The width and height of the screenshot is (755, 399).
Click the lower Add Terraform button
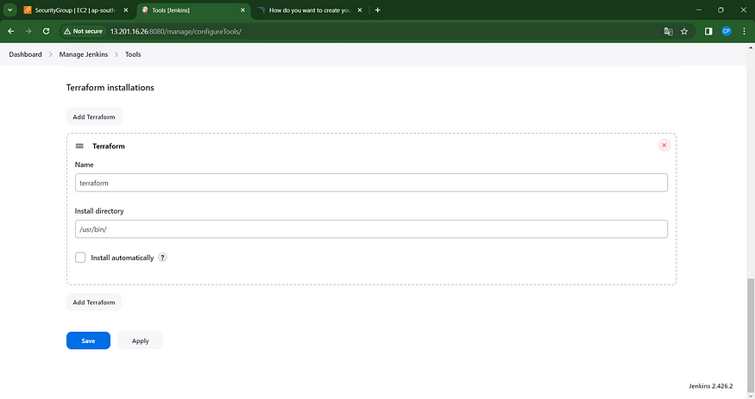pos(94,302)
